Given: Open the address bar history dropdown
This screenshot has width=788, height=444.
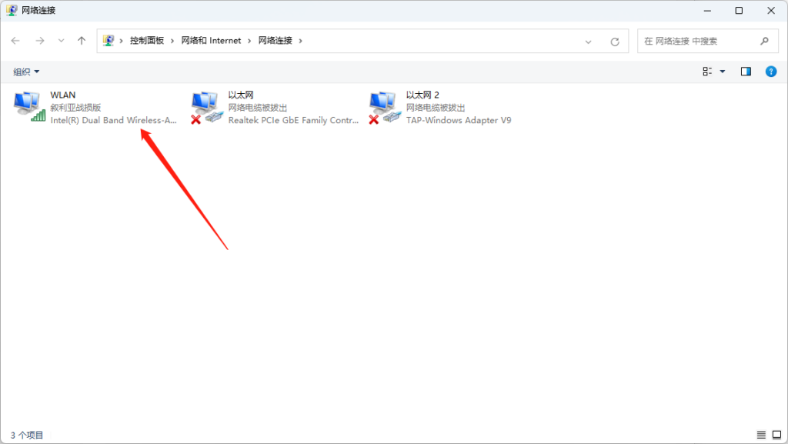Looking at the screenshot, I should point(589,40).
